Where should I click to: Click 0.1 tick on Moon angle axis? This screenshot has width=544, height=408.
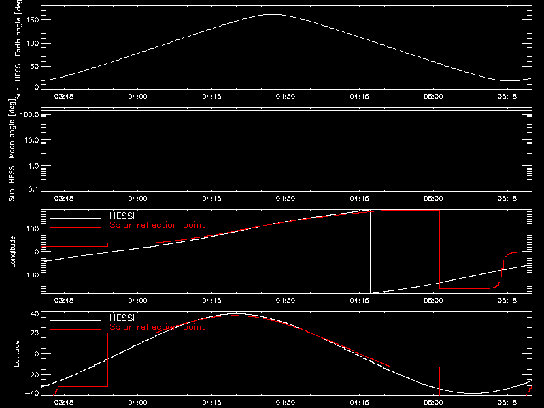[x=33, y=189]
